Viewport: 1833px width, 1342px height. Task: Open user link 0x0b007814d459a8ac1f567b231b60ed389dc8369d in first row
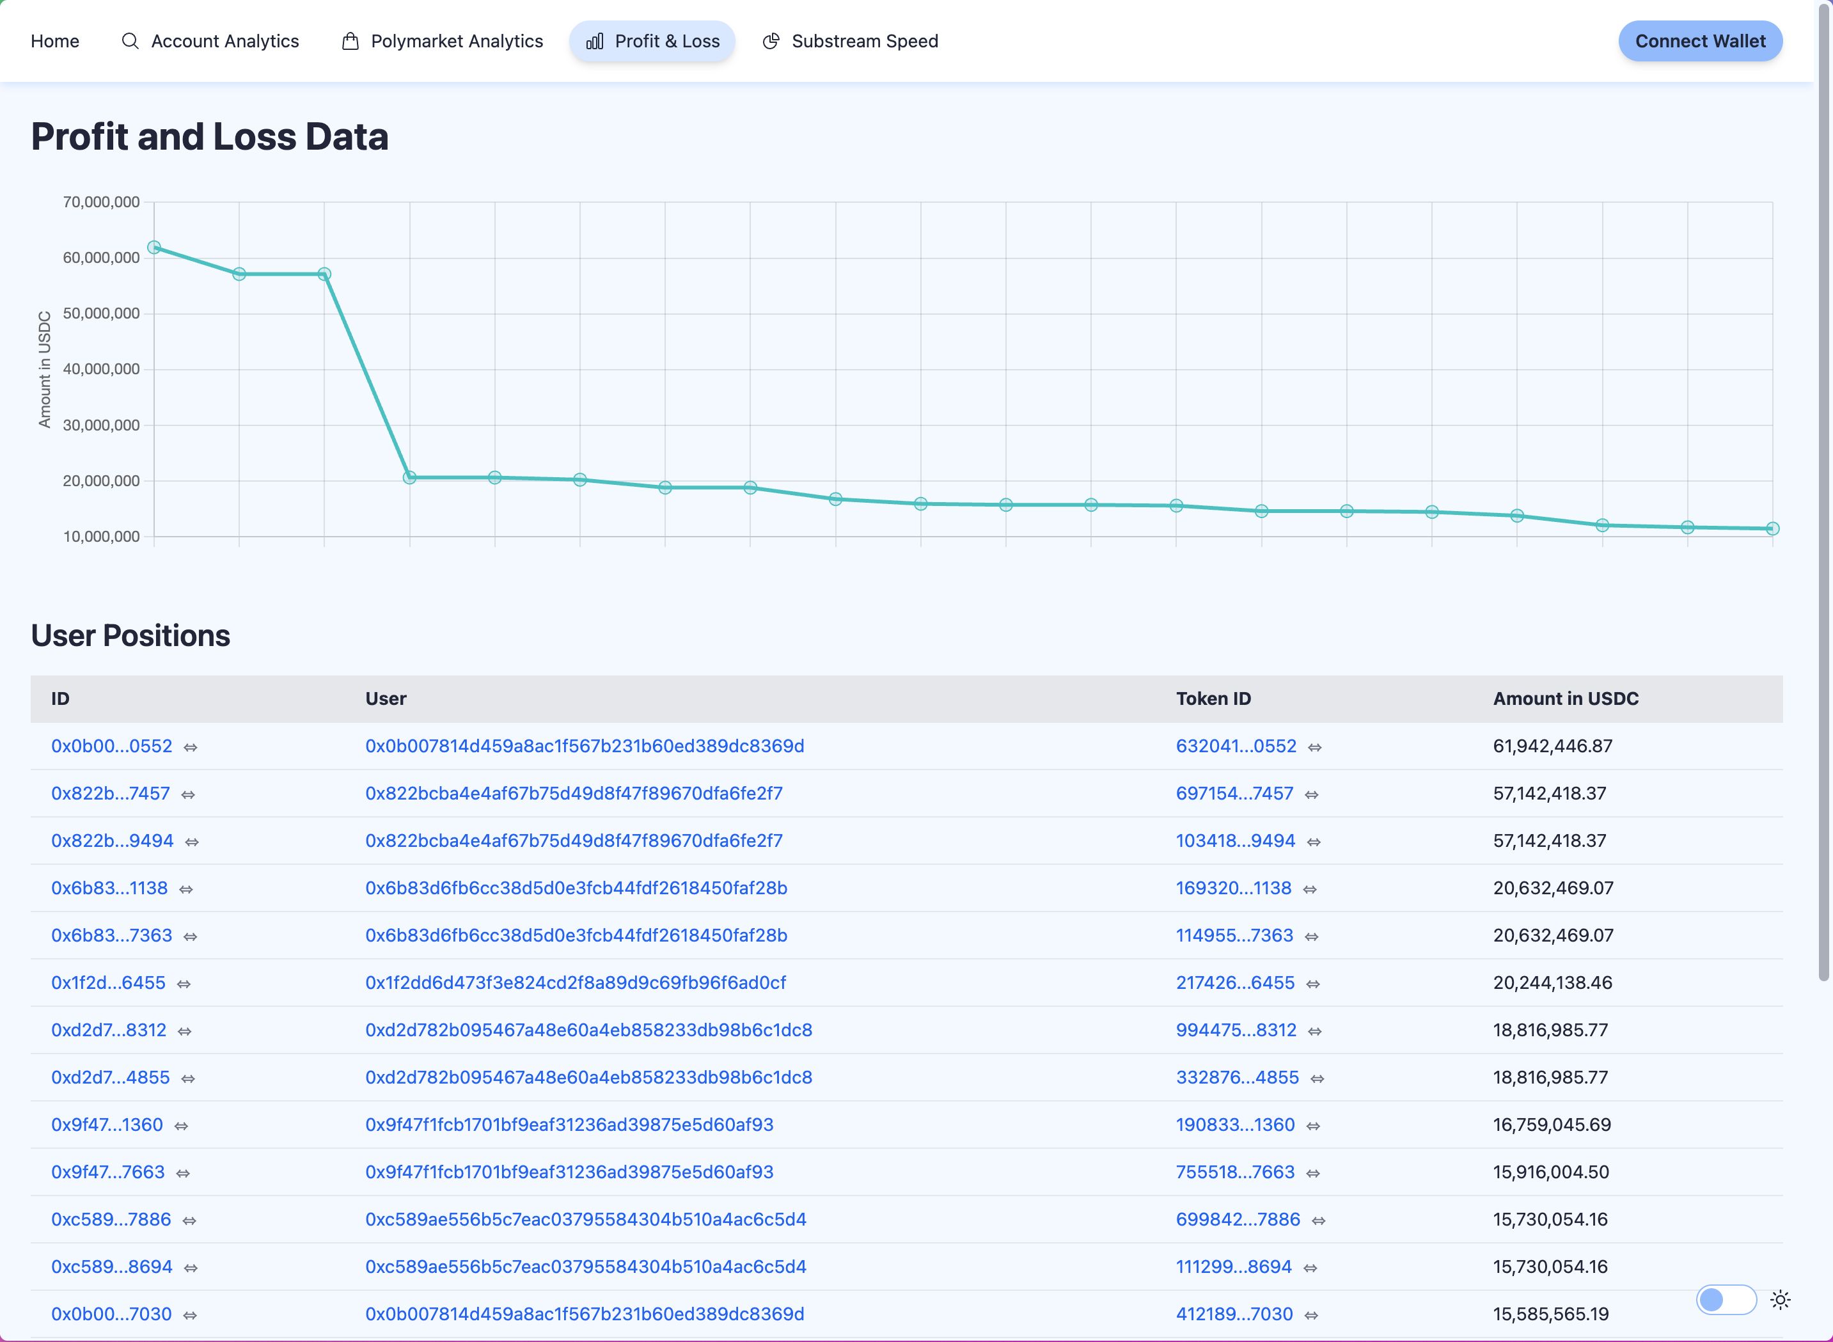point(585,746)
